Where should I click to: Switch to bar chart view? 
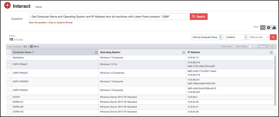click(x=274, y=28)
